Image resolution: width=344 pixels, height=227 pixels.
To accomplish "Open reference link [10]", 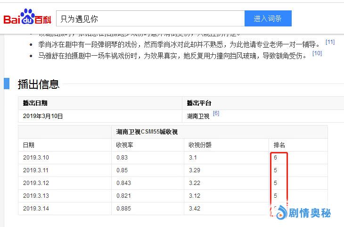I will [317, 54].
